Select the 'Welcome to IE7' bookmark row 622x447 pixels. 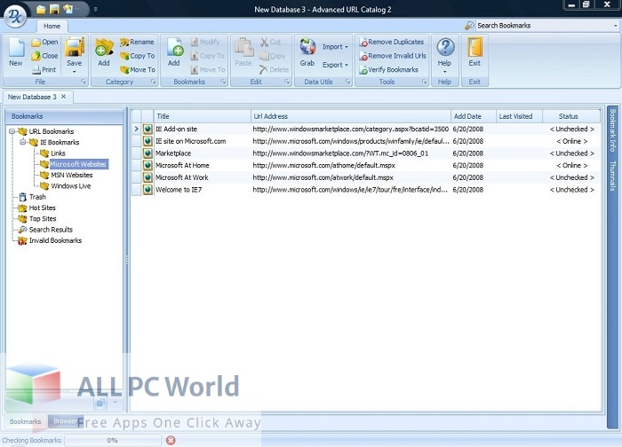[x=366, y=190]
